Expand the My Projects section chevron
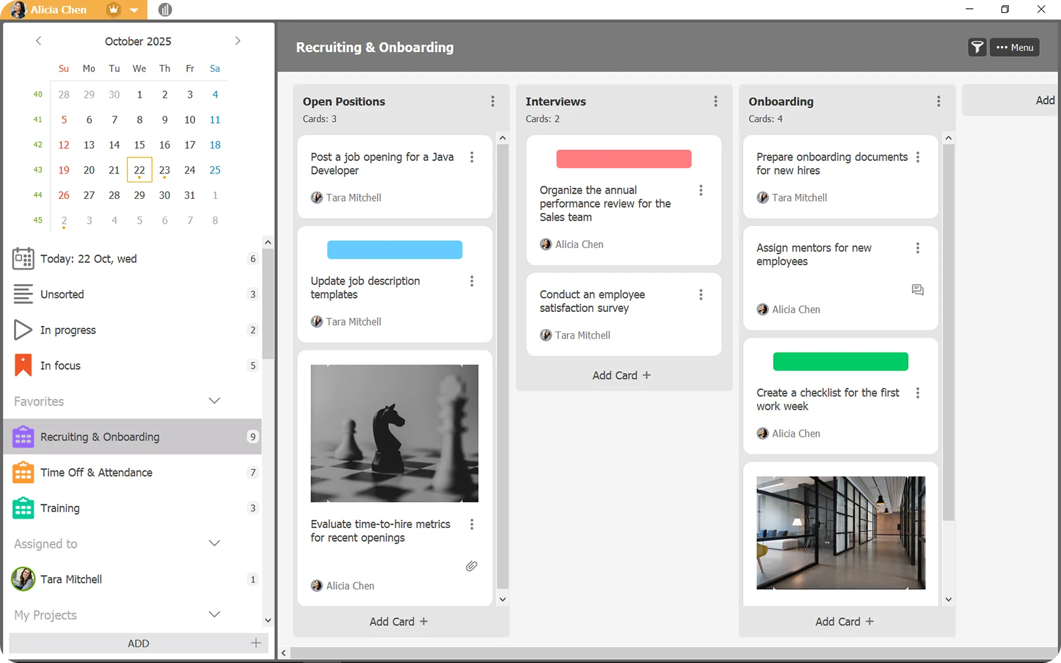 coord(214,614)
